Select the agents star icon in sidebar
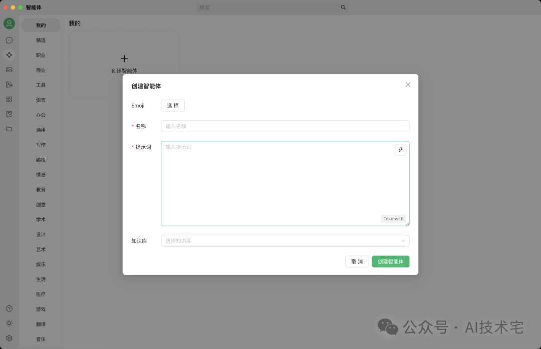 point(10,55)
